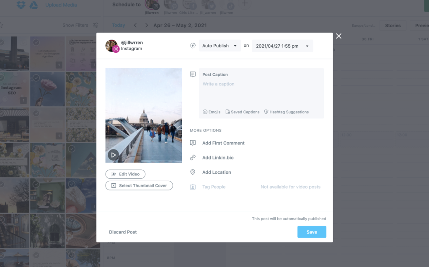429x267 pixels.
Task: Toggle check on the pink peony thumbnail
Action: pyautogui.click(x=36, y=78)
